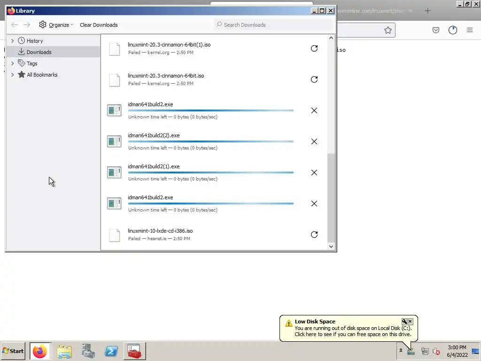Screen dimensions: 481x361
Task: Select linuxmint-20.3-cinnamon-64bit(1).iso filename
Action: coord(169,45)
